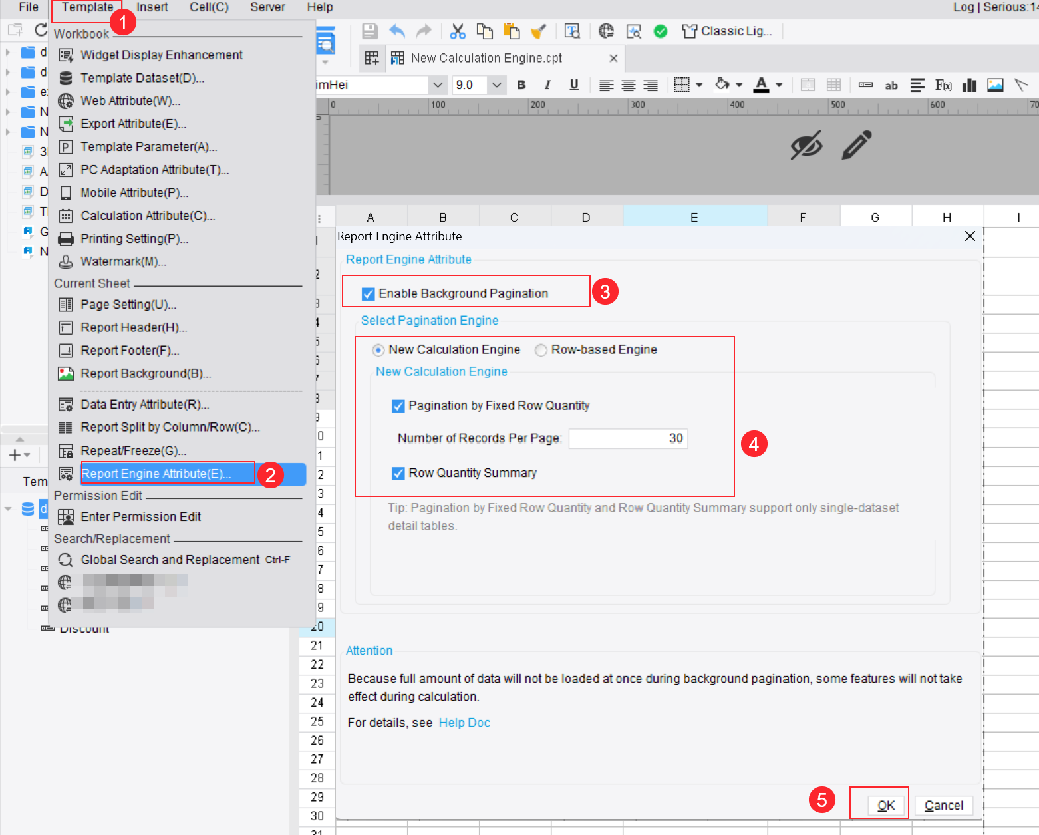Image resolution: width=1039 pixels, height=835 pixels.
Task: Select the New Calculation Engine radio button
Action: pyautogui.click(x=378, y=350)
